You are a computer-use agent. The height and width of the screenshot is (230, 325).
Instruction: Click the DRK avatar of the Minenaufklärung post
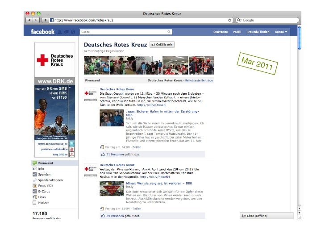(90, 170)
